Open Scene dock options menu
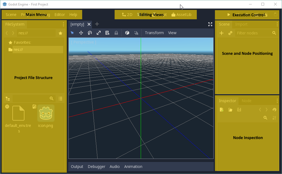 click(x=277, y=24)
